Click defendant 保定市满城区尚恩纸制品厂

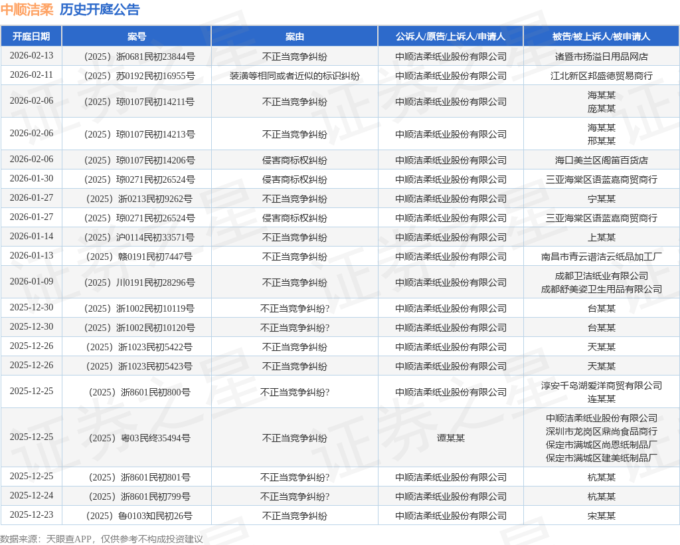[602, 445]
